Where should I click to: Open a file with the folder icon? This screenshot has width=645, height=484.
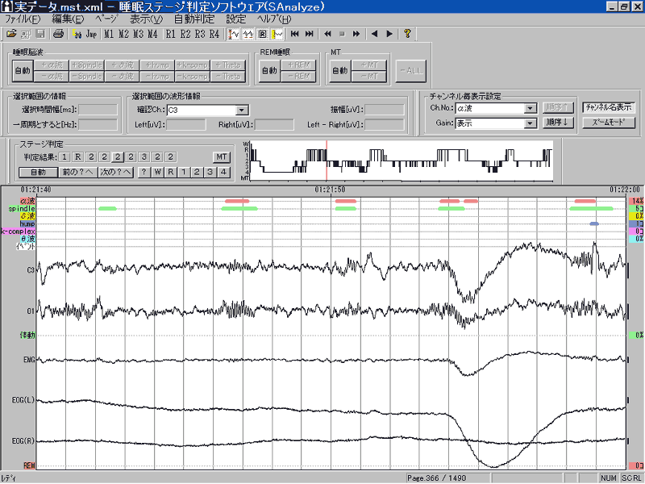tap(11, 34)
